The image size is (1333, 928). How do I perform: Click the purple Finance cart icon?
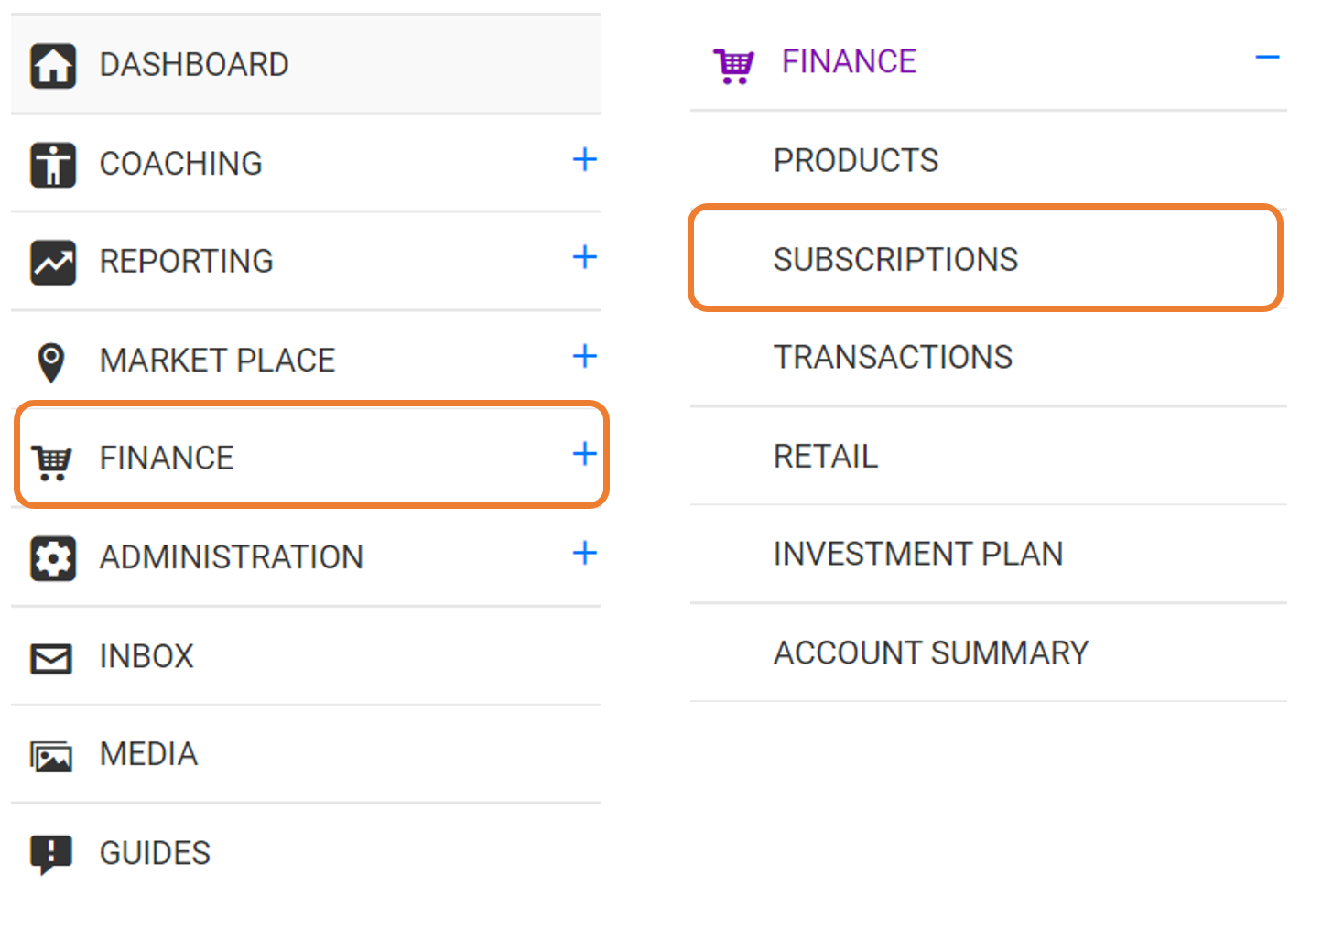tap(733, 66)
